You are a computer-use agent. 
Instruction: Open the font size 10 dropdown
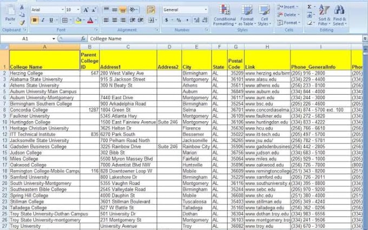(78, 10)
